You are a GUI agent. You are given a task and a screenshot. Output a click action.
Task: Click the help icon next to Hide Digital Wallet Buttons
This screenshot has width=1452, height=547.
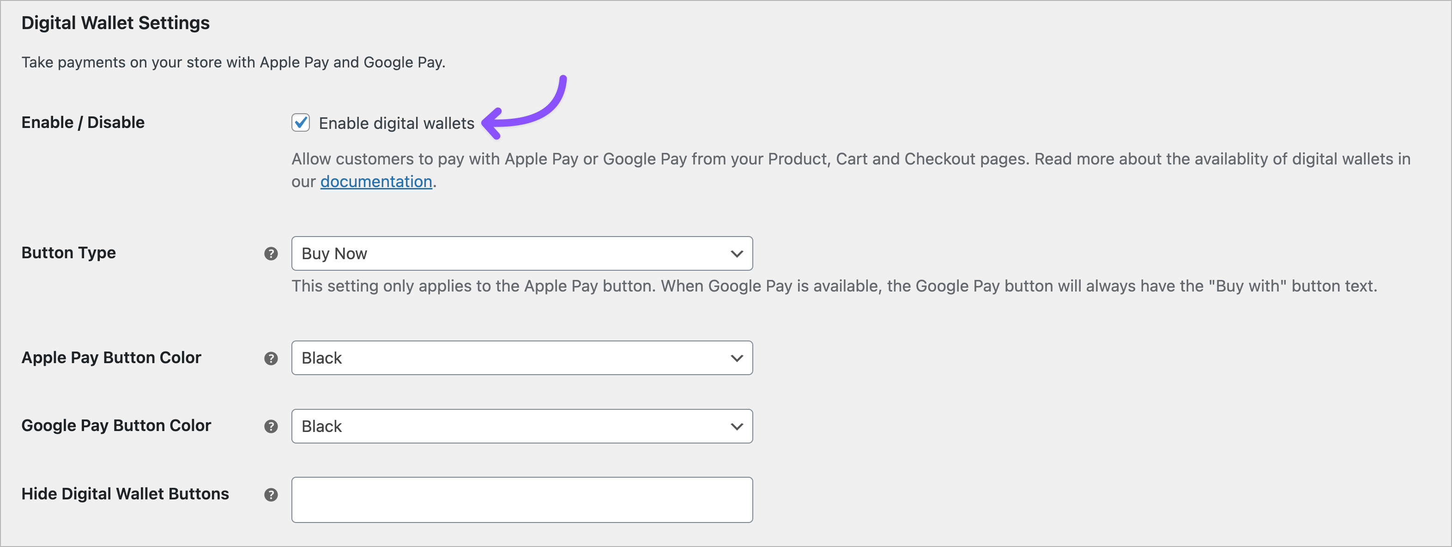click(271, 494)
